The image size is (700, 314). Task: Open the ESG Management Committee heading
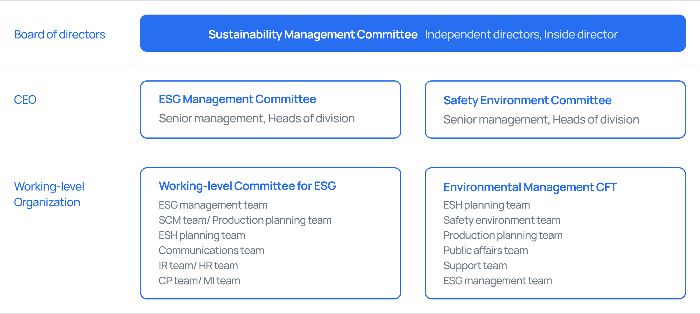point(237,99)
